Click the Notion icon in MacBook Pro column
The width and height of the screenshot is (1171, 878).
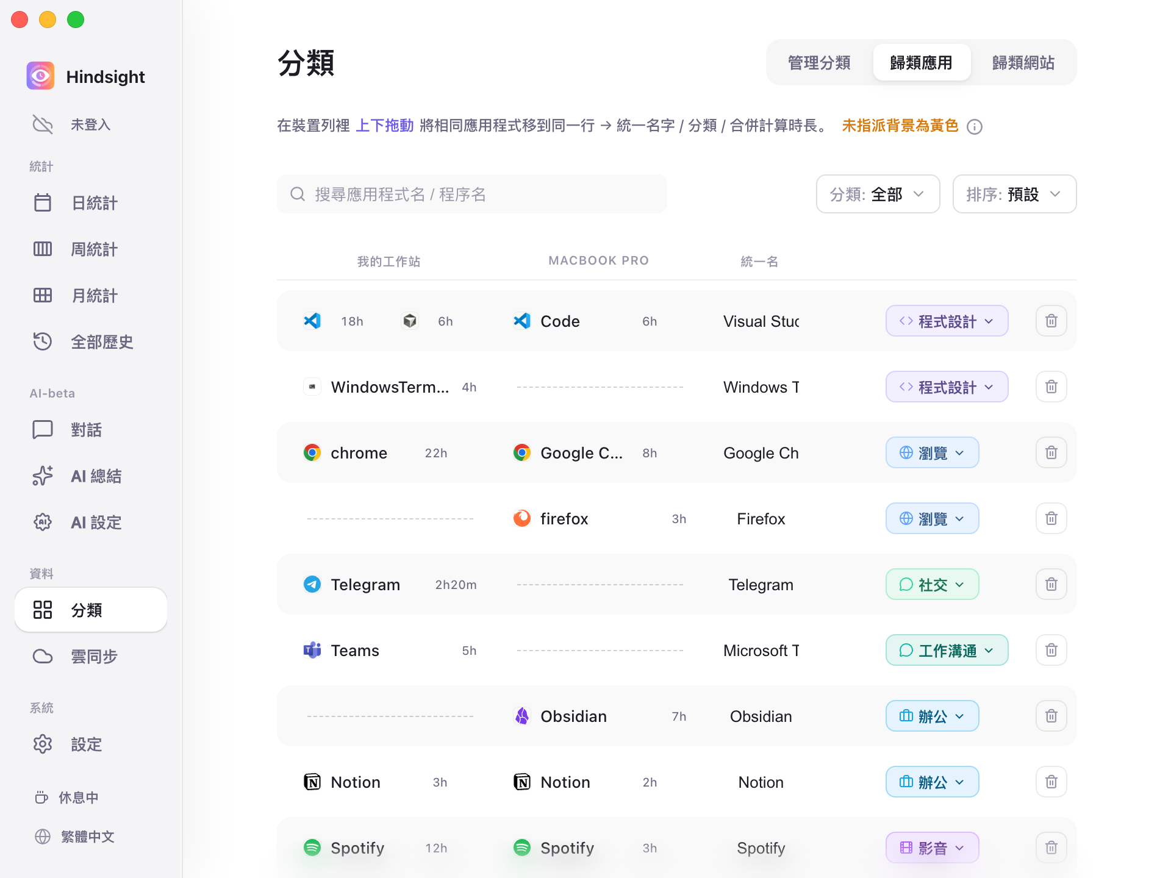coord(522,782)
